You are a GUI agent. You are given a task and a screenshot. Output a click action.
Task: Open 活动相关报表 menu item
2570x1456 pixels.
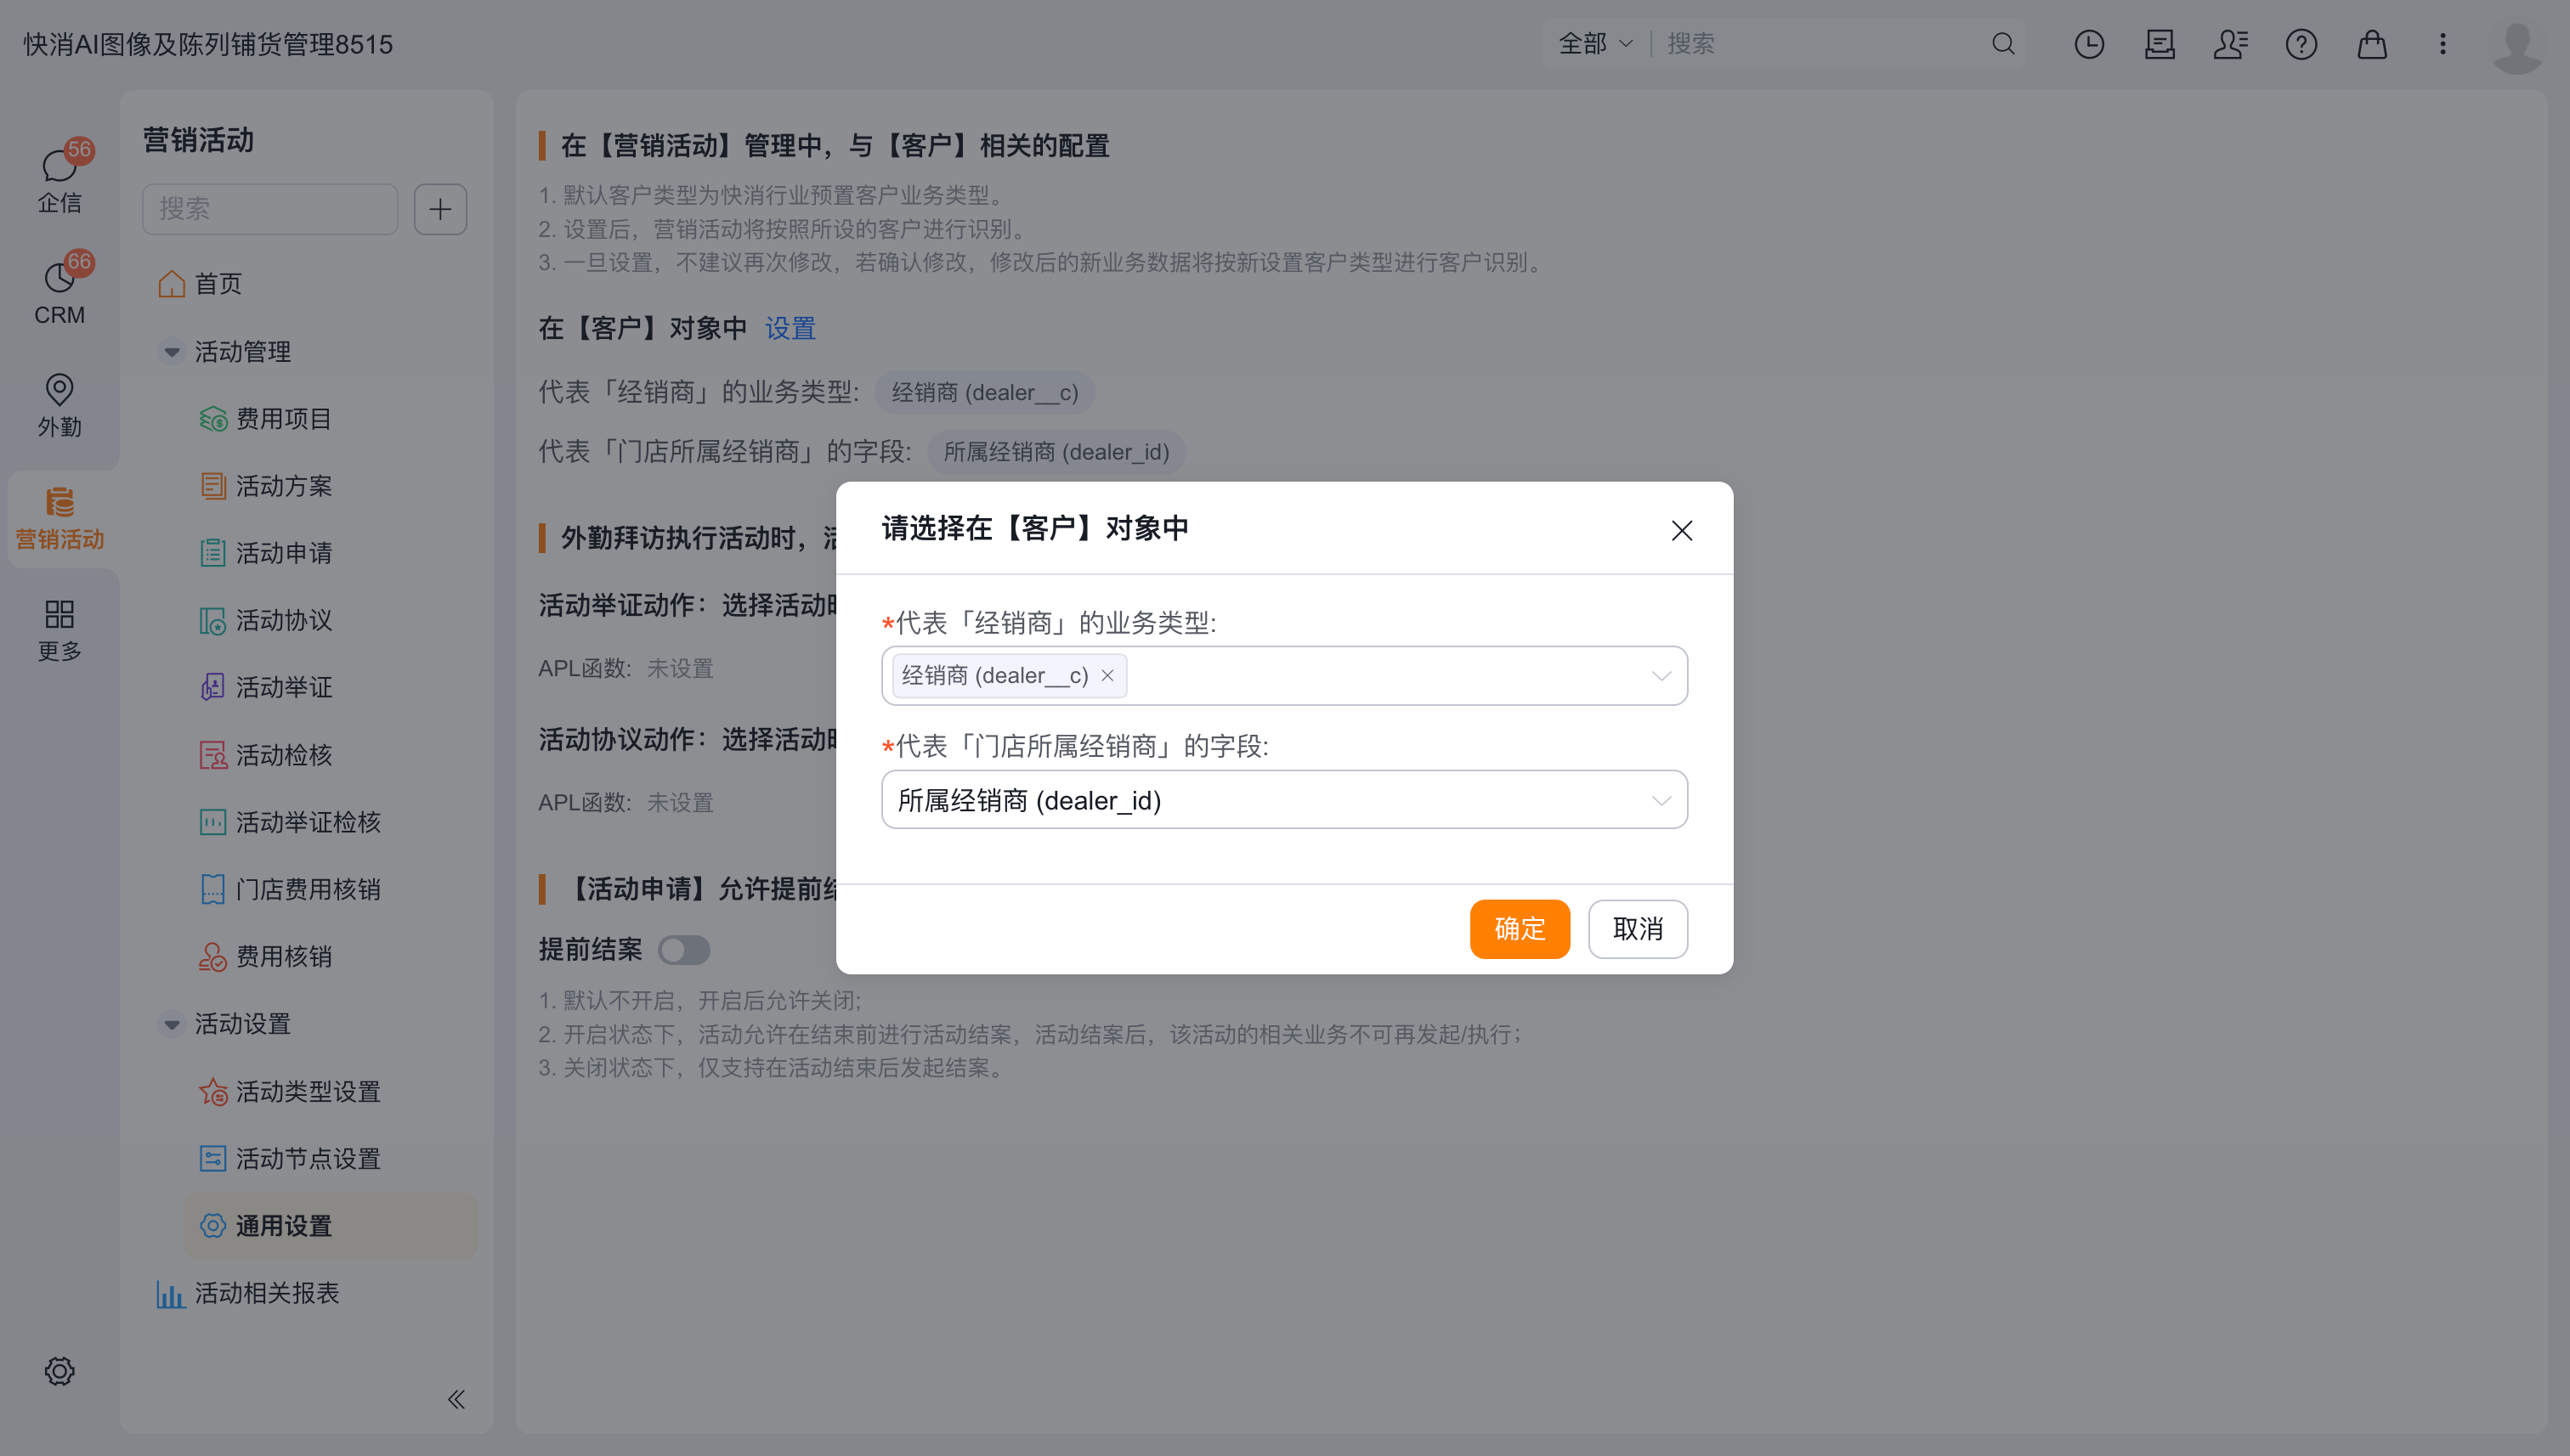248,1293
